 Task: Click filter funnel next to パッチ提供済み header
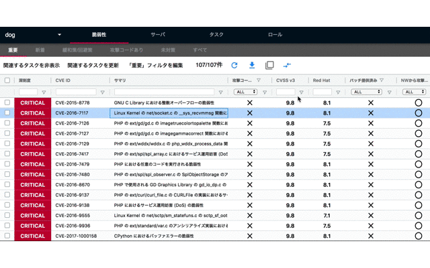point(382,80)
